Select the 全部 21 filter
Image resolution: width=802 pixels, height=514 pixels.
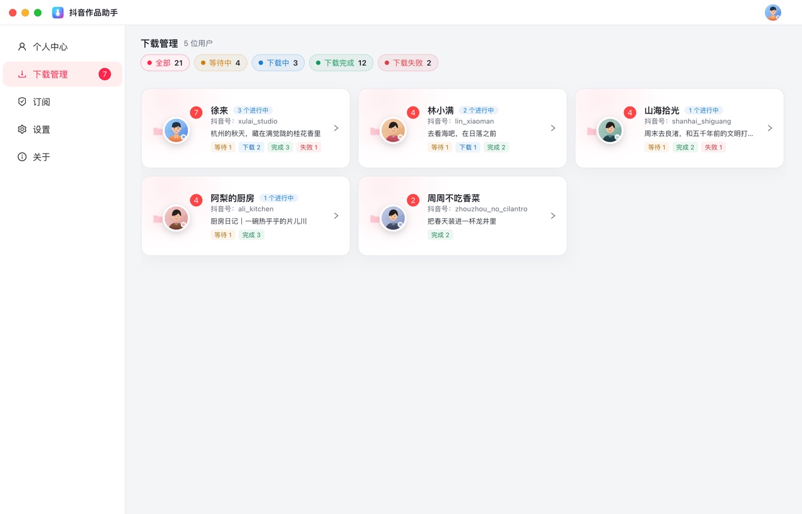[x=165, y=63]
